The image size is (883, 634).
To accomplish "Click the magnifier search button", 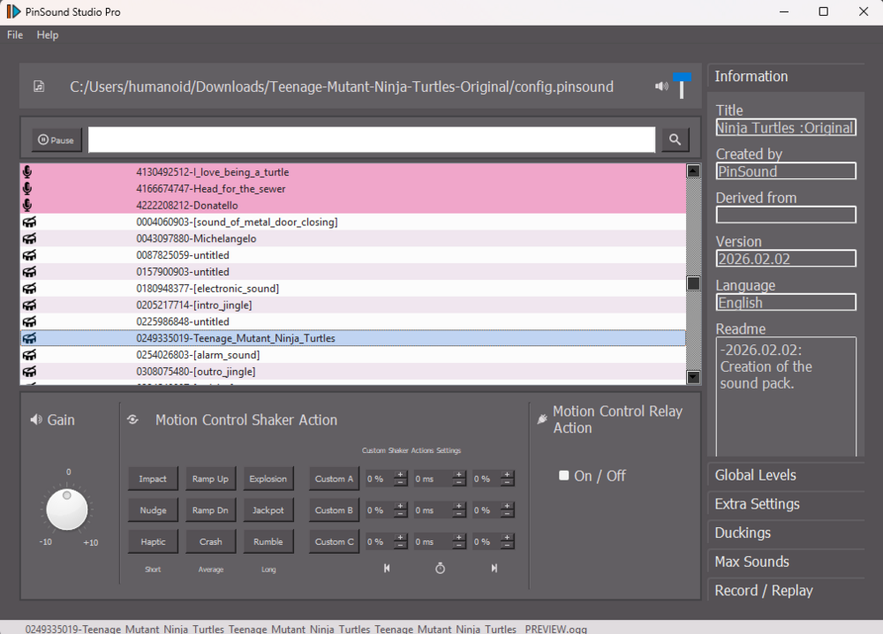I will [675, 140].
